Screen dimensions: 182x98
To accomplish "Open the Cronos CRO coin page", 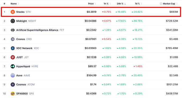I will coord(24,39).
